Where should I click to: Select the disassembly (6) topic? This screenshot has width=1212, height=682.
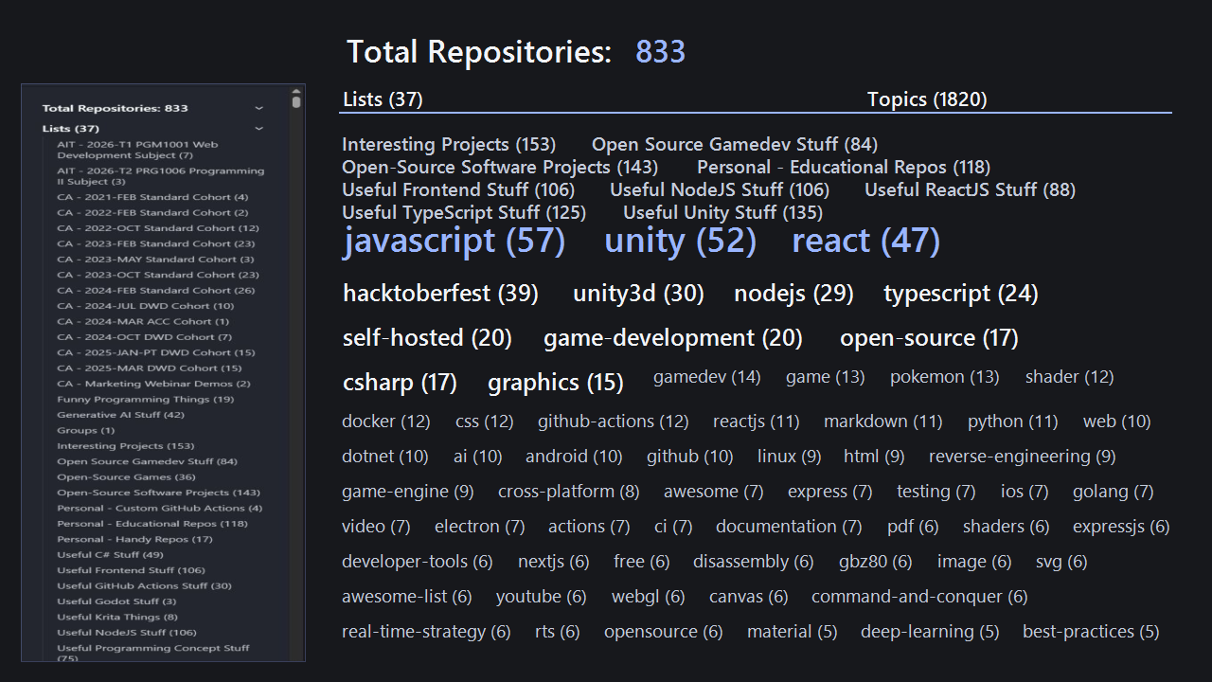(754, 562)
